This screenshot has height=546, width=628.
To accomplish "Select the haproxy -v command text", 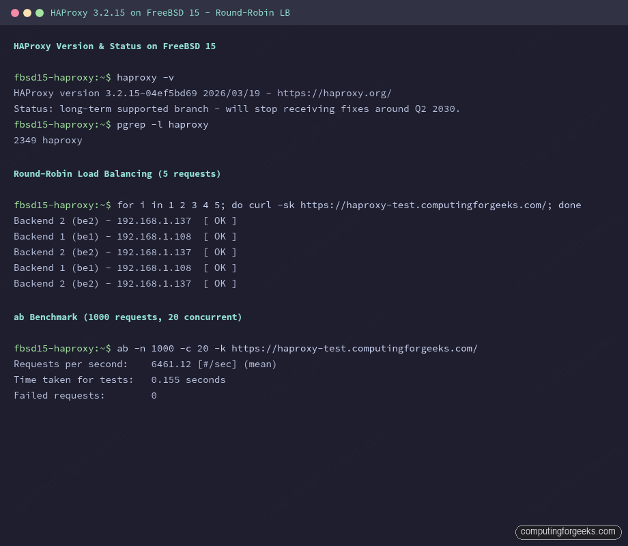I will pos(143,77).
